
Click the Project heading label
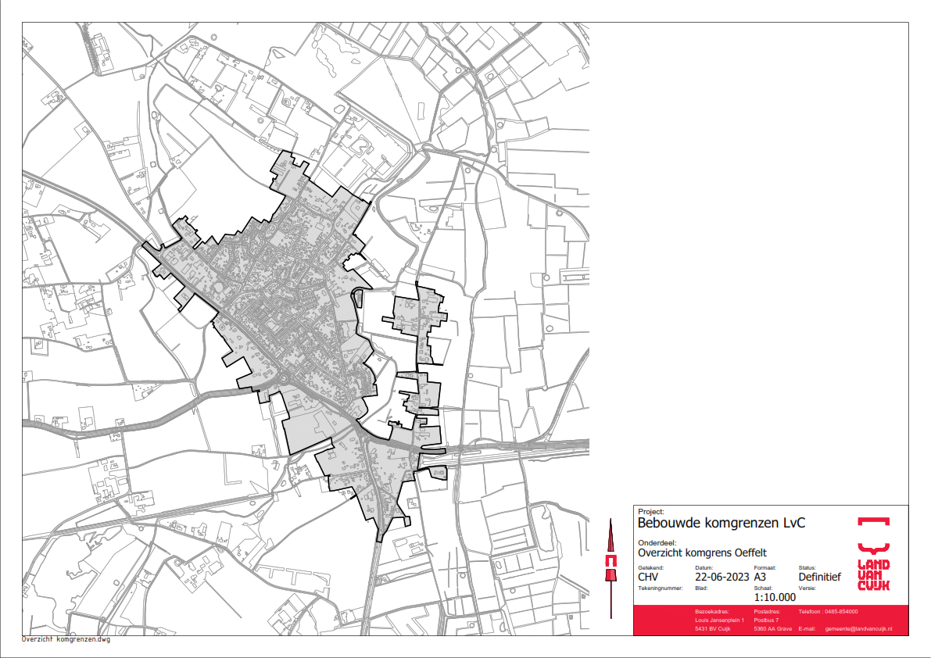tap(650, 511)
